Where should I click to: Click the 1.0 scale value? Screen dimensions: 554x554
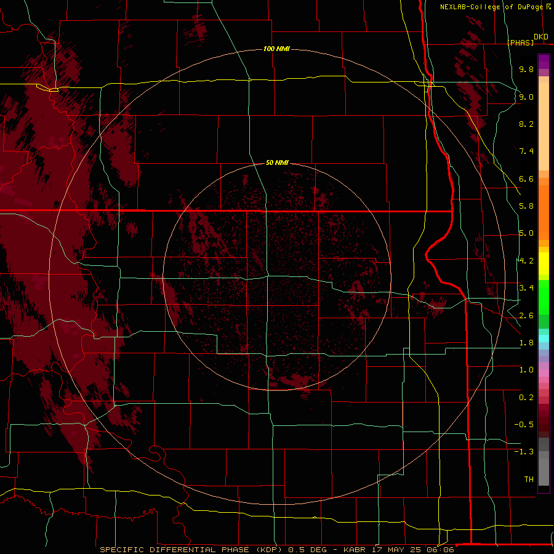tap(526, 370)
